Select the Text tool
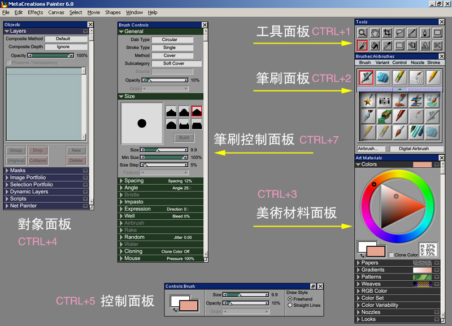The image size is (452, 326). pyautogui.click(x=425, y=45)
